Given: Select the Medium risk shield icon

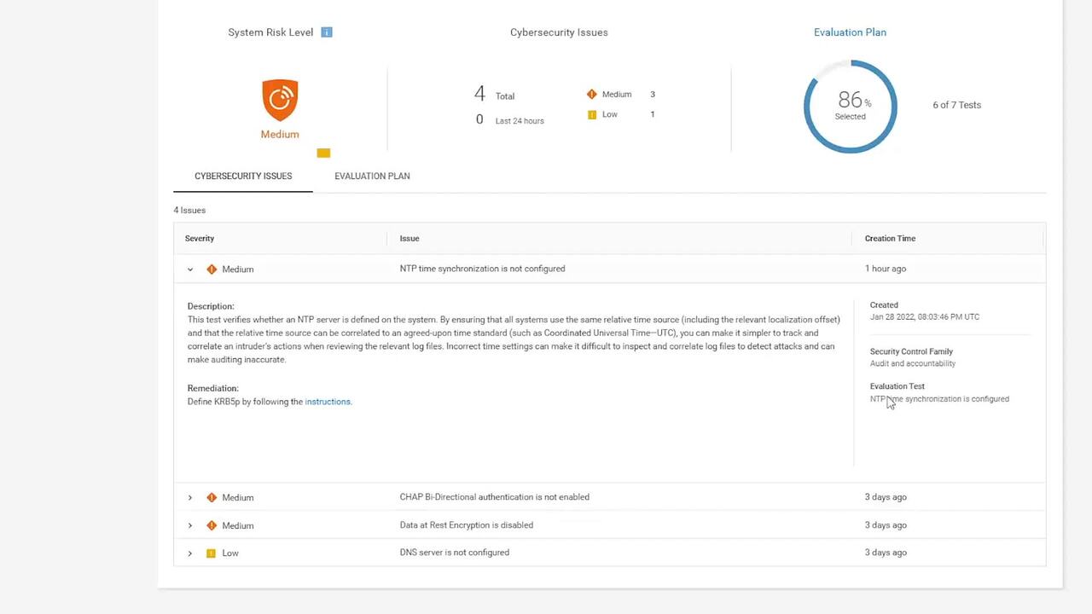Looking at the screenshot, I should 280,98.
